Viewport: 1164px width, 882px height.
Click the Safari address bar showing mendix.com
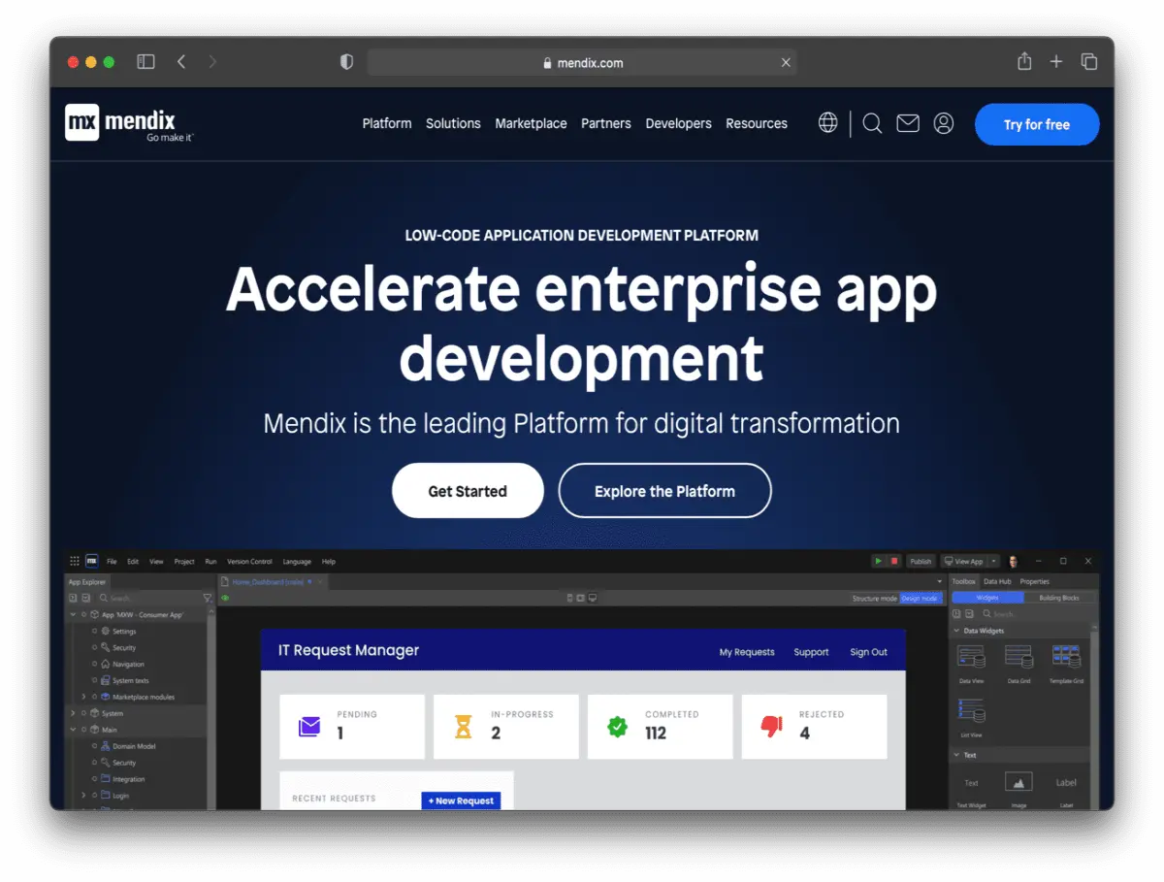(582, 62)
